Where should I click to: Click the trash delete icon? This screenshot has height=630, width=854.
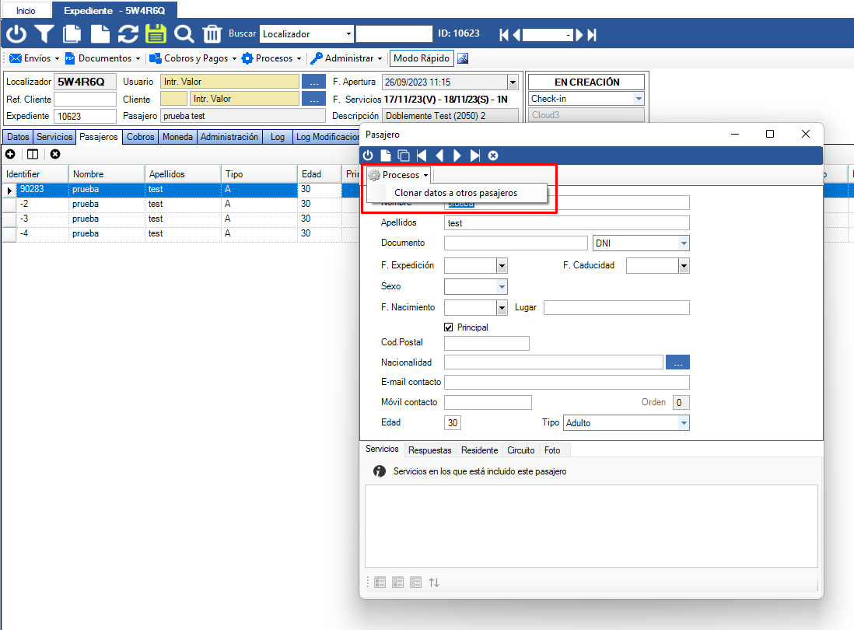pos(212,33)
